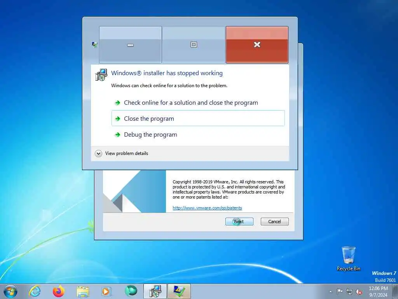Image resolution: width=398 pixels, height=299 pixels.
Task: Select the Recycle Bin desktop icon
Action: 349,259
